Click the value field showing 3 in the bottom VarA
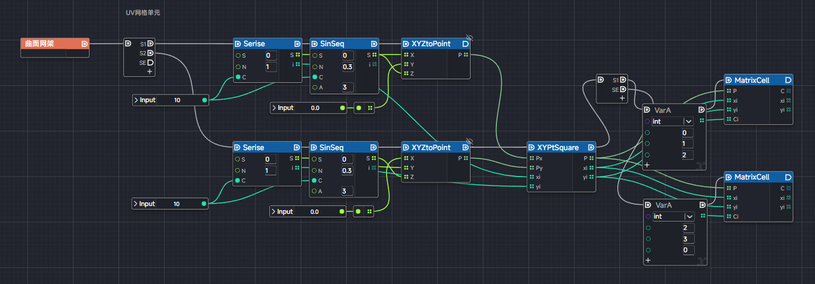The image size is (815, 284). tap(688, 239)
